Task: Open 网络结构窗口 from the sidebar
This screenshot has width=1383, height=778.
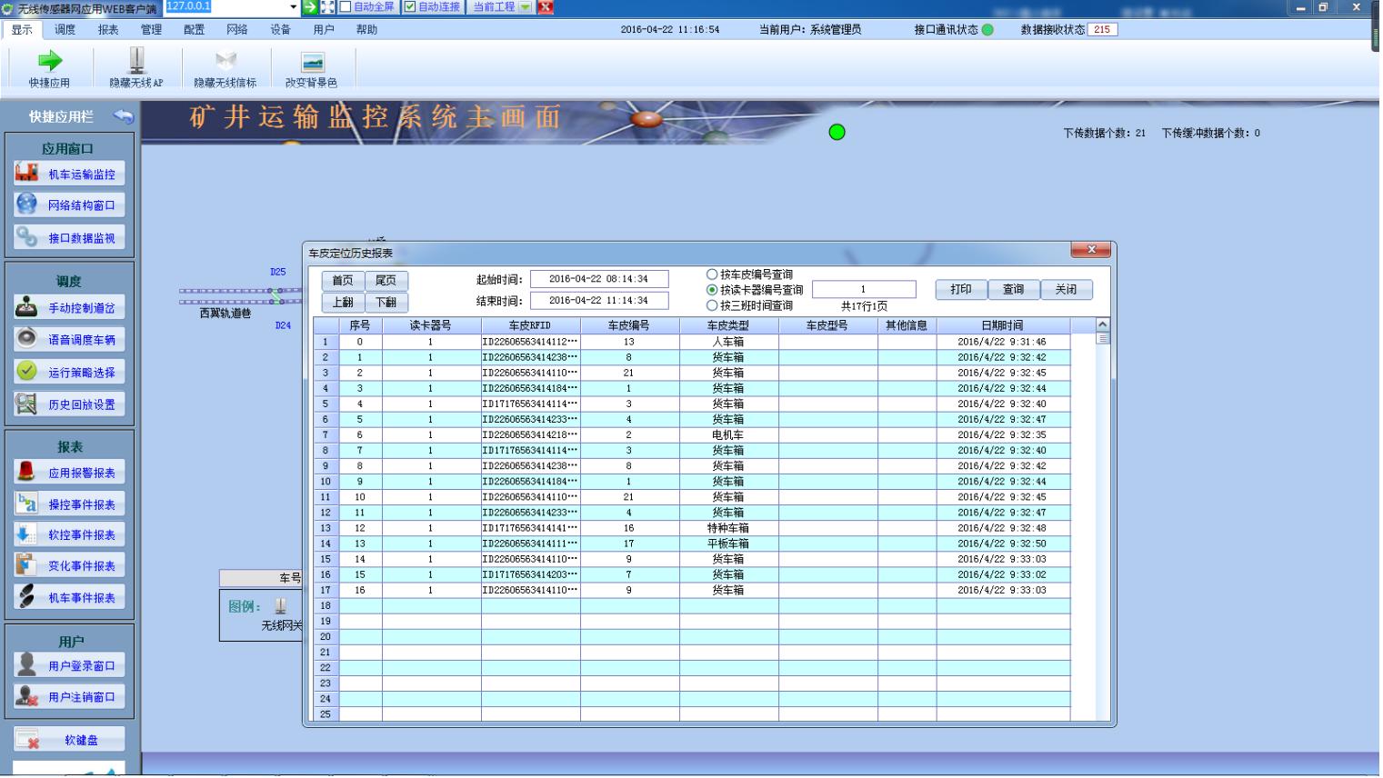Action: (x=69, y=205)
